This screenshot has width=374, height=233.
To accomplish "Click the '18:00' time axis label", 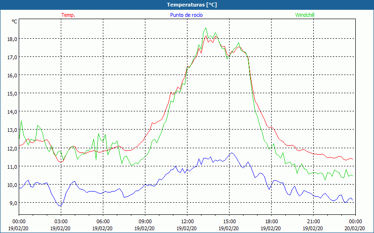I will tap(272, 221).
